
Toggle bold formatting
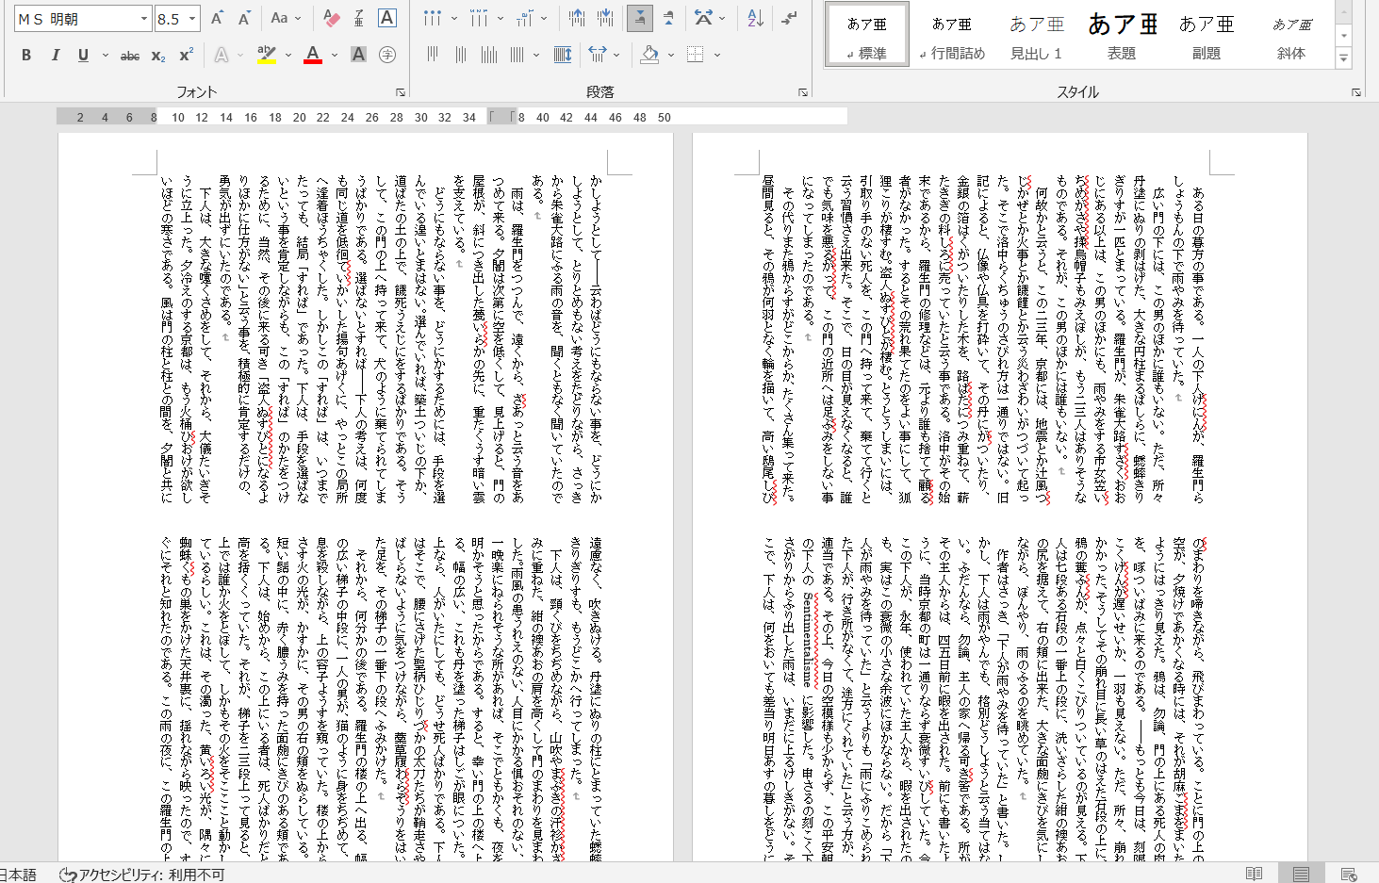click(x=25, y=55)
